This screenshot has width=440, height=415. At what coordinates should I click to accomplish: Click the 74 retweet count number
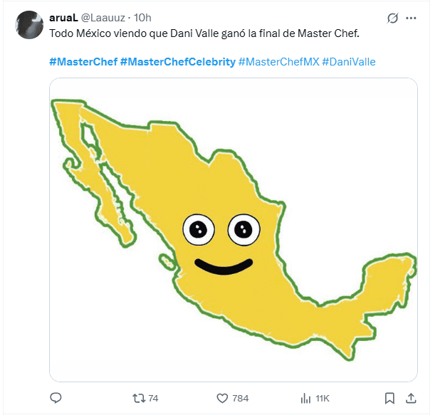(153, 398)
